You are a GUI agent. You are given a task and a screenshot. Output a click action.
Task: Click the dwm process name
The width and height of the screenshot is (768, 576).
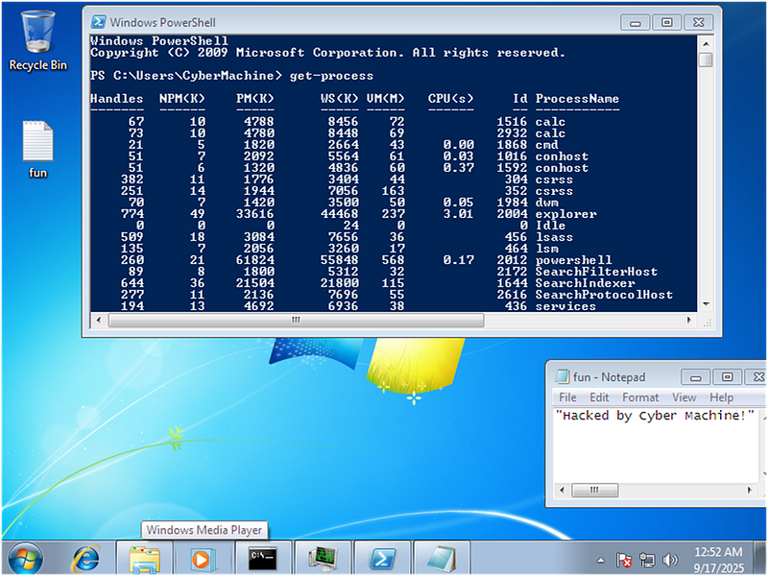(x=546, y=203)
